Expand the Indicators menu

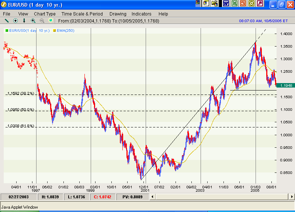(141, 14)
